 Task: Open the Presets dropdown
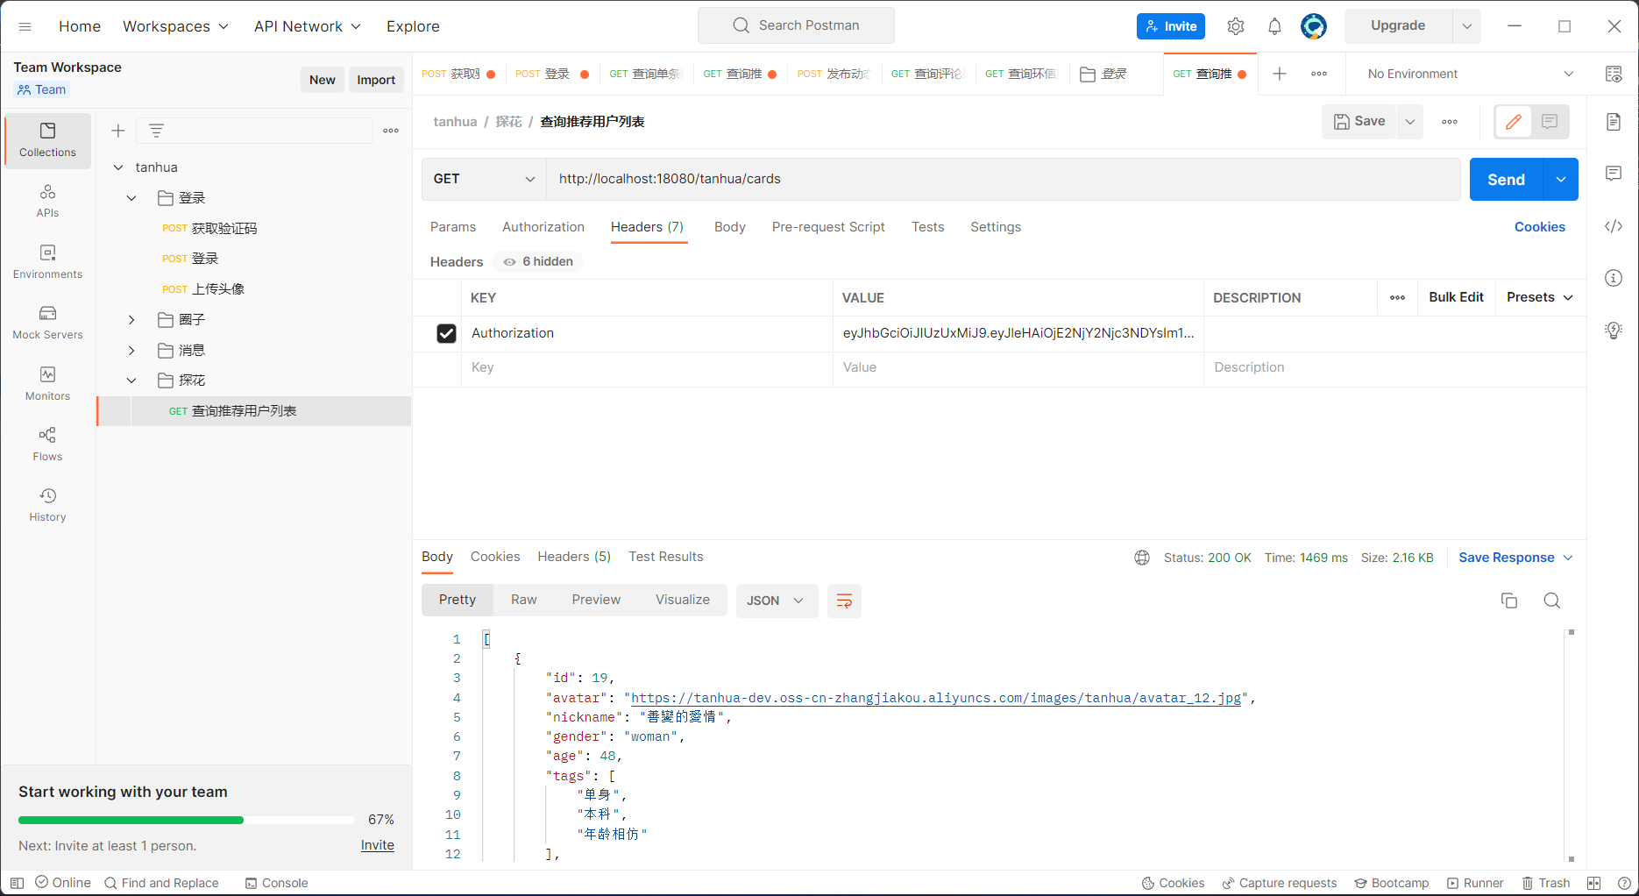click(x=1540, y=297)
